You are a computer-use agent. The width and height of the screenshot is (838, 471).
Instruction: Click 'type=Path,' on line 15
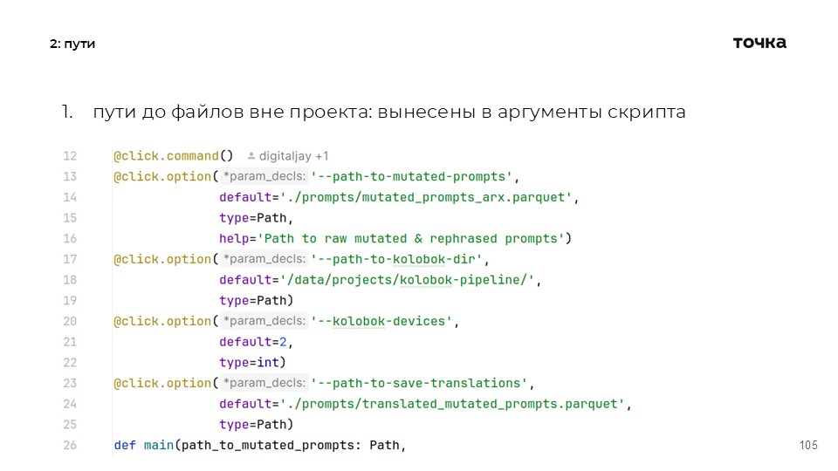coord(256,218)
